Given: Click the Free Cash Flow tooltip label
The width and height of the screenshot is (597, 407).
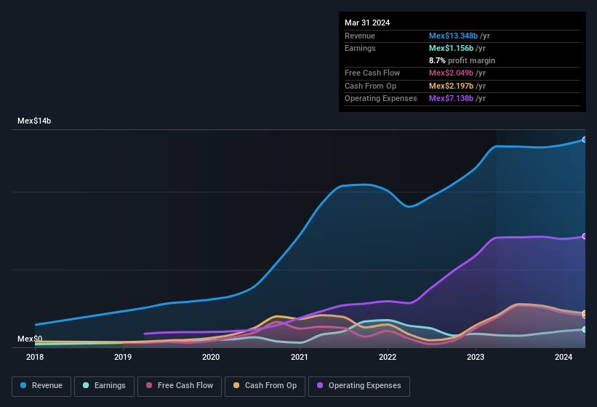Looking at the screenshot, I should coord(372,73).
